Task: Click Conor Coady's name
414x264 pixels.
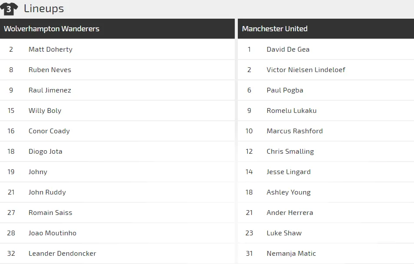Action: tap(49, 131)
